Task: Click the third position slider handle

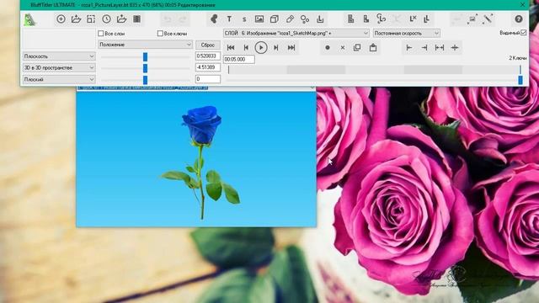Action: [145, 80]
